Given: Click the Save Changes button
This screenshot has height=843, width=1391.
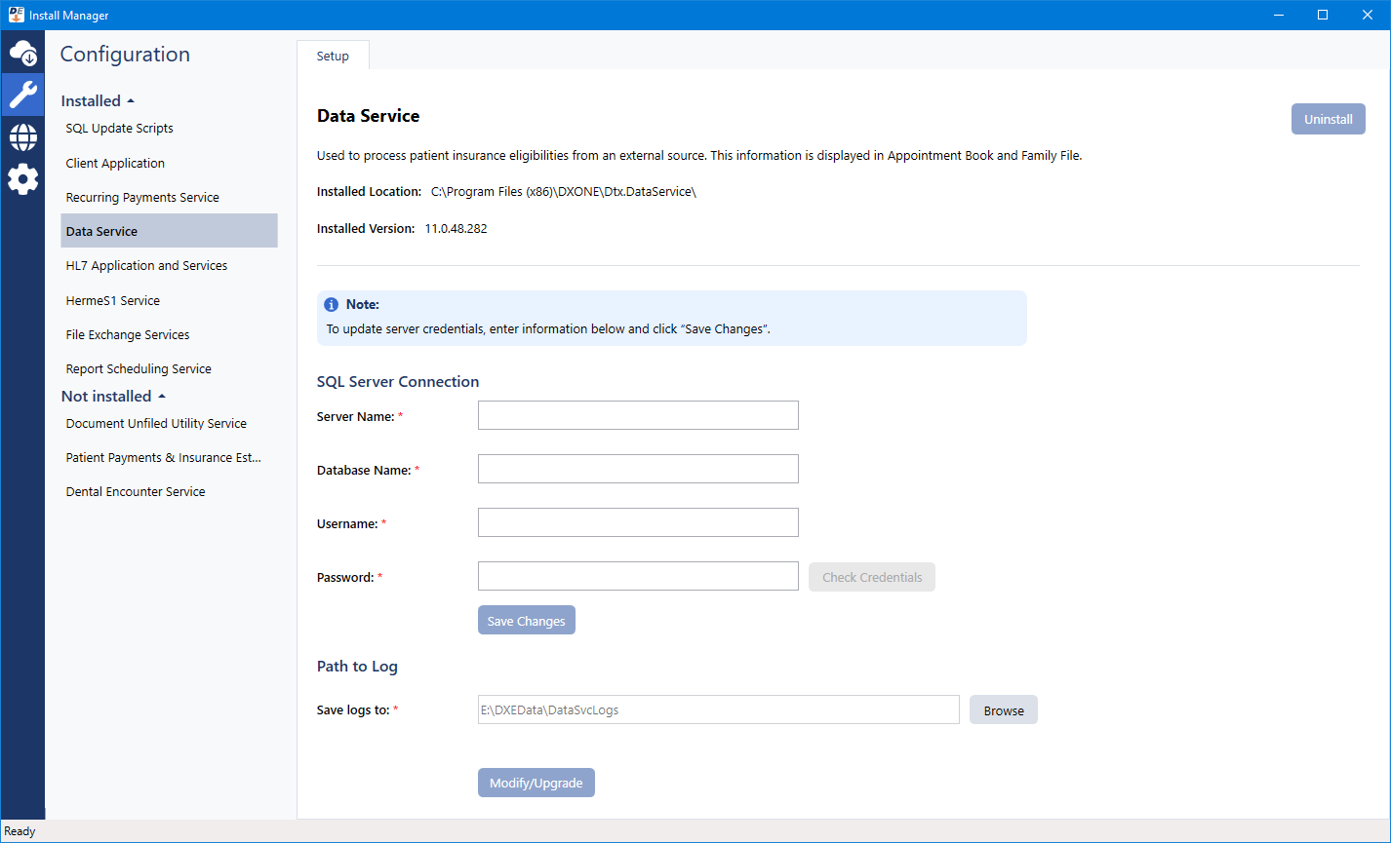Looking at the screenshot, I should point(526,621).
